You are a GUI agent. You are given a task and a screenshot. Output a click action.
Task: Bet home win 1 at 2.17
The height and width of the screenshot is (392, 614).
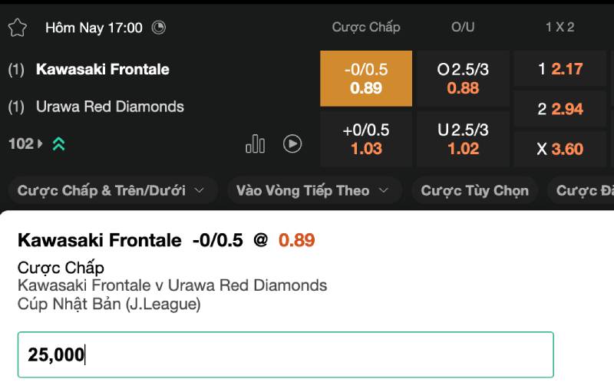pyautogui.click(x=560, y=69)
